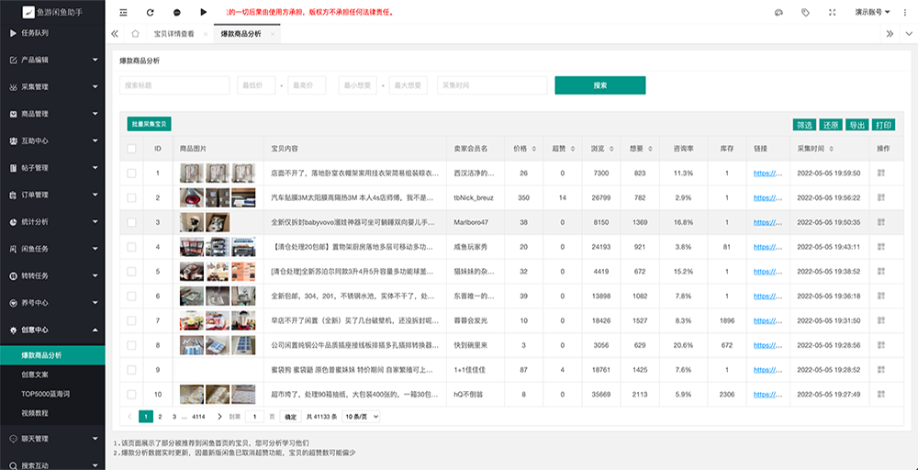918x470 pixels.
Task: Click the 筛选 button
Action: [x=804, y=125]
